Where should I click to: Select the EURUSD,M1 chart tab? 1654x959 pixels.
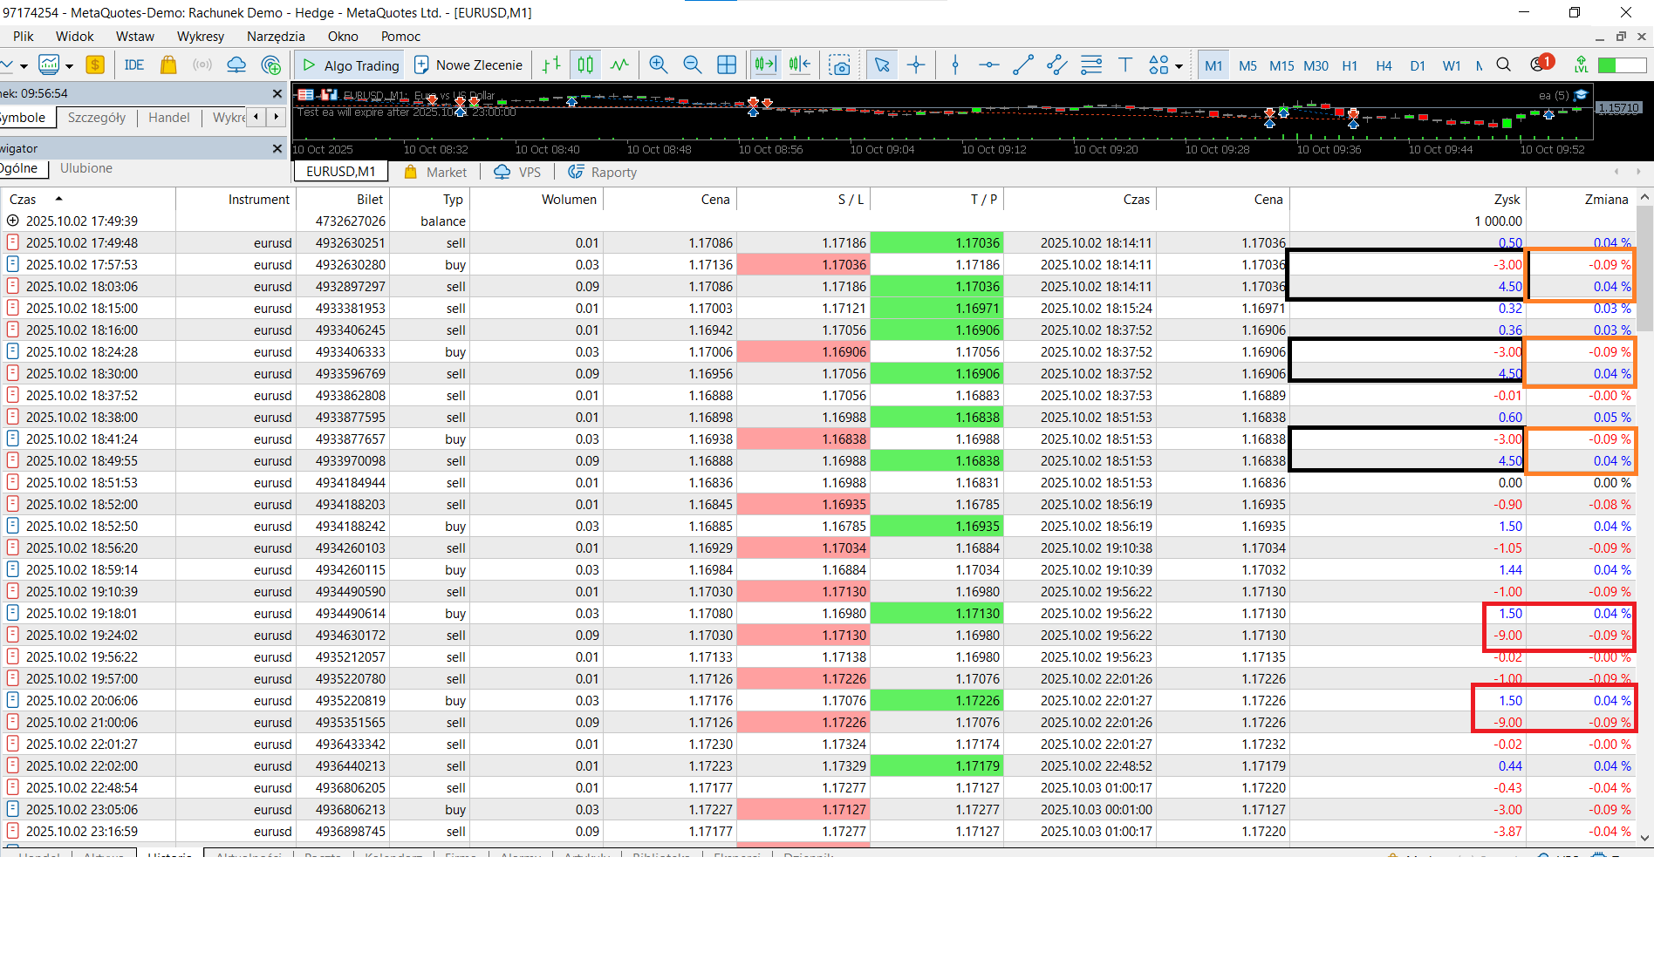pos(341,172)
